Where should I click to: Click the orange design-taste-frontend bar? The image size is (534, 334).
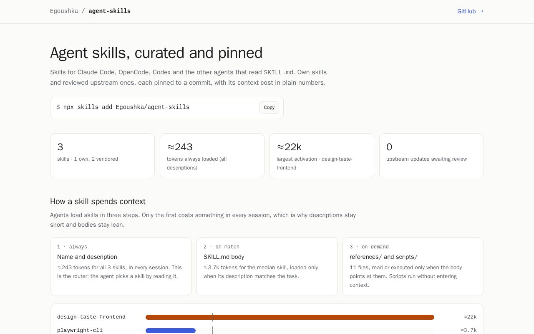[290, 317]
